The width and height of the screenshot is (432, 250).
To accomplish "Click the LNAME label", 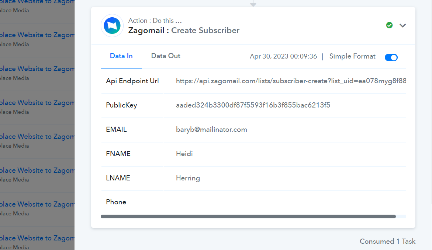I will tap(118, 178).
